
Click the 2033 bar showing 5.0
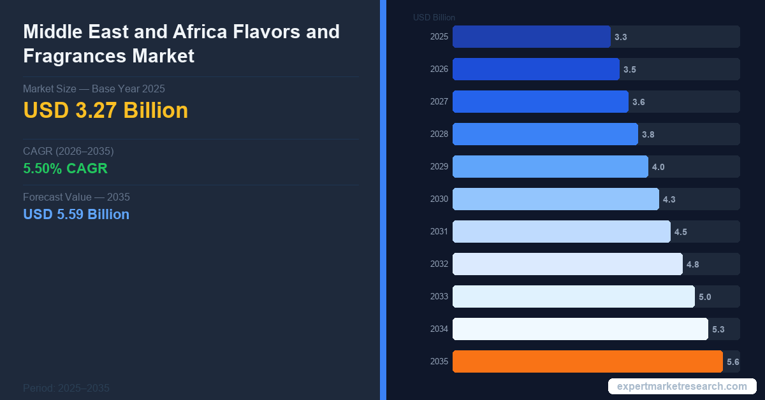[x=573, y=297]
